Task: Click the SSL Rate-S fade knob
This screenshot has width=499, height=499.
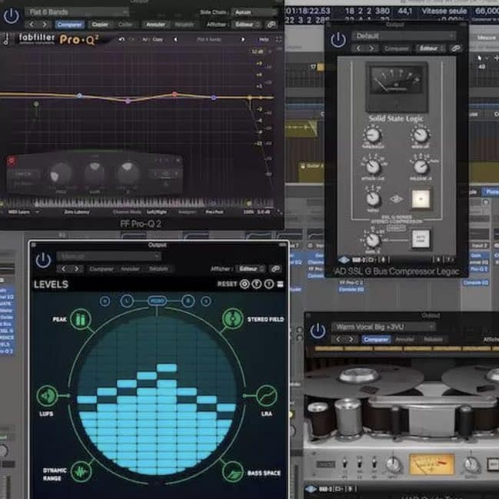Action: click(x=373, y=240)
